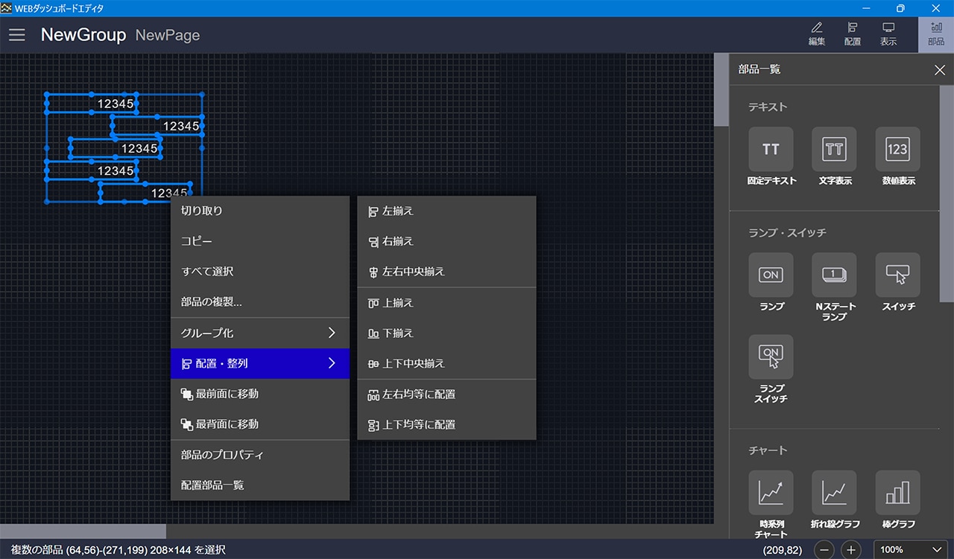This screenshot has width=954, height=559.
Task: Toggle the 部品 panel button
Action: [935, 34]
